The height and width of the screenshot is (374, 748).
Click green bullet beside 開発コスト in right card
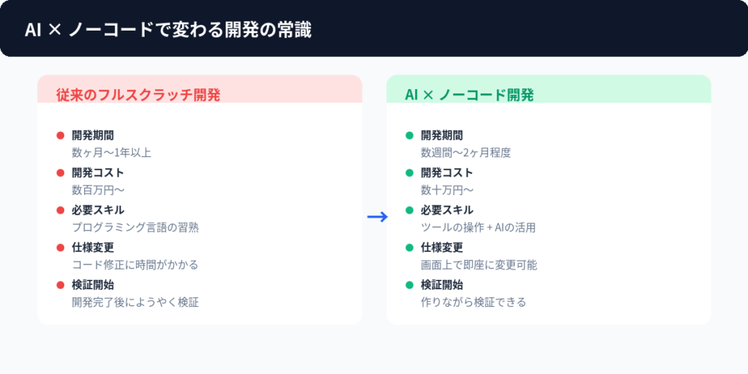(x=410, y=173)
